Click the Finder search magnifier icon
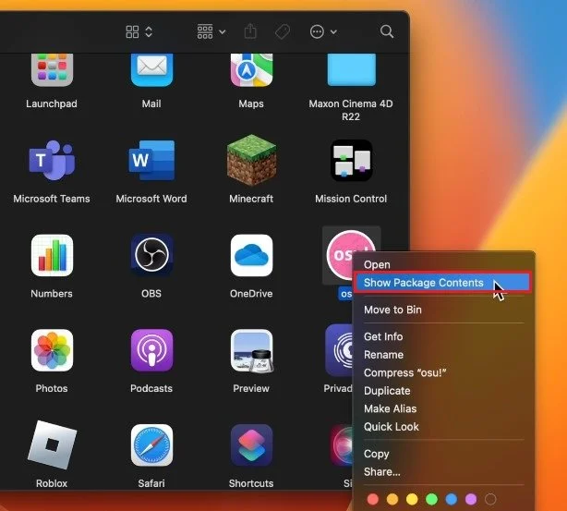Image resolution: width=567 pixels, height=511 pixels. pos(387,31)
